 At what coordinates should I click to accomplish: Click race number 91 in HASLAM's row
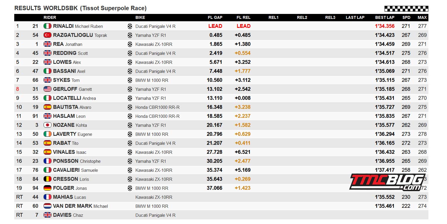click(35, 116)
